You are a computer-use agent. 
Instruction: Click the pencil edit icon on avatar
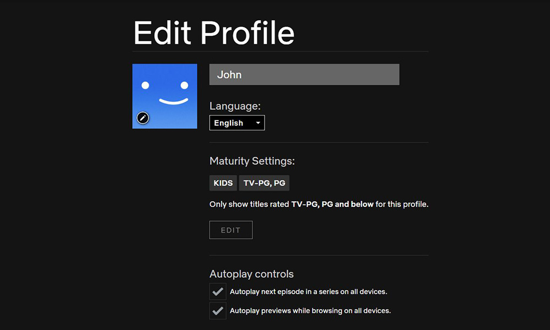(x=143, y=118)
